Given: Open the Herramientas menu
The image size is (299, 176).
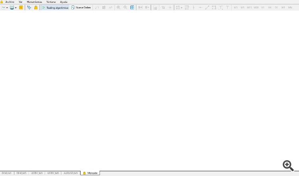Looking at the screenshot, I should pyautogui.click(x=34, y=2).
